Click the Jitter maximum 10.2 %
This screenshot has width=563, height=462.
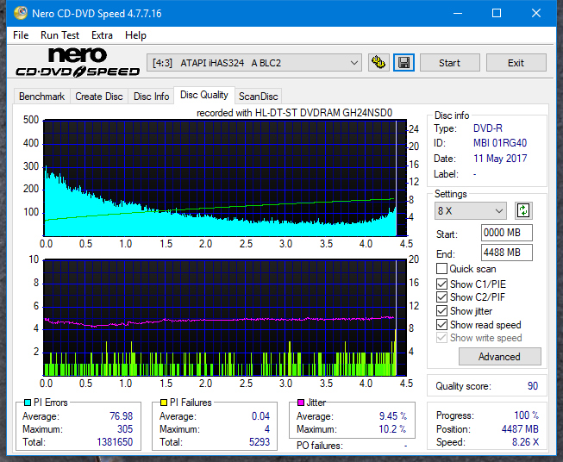pyautogui.click(x=392, y=429)
